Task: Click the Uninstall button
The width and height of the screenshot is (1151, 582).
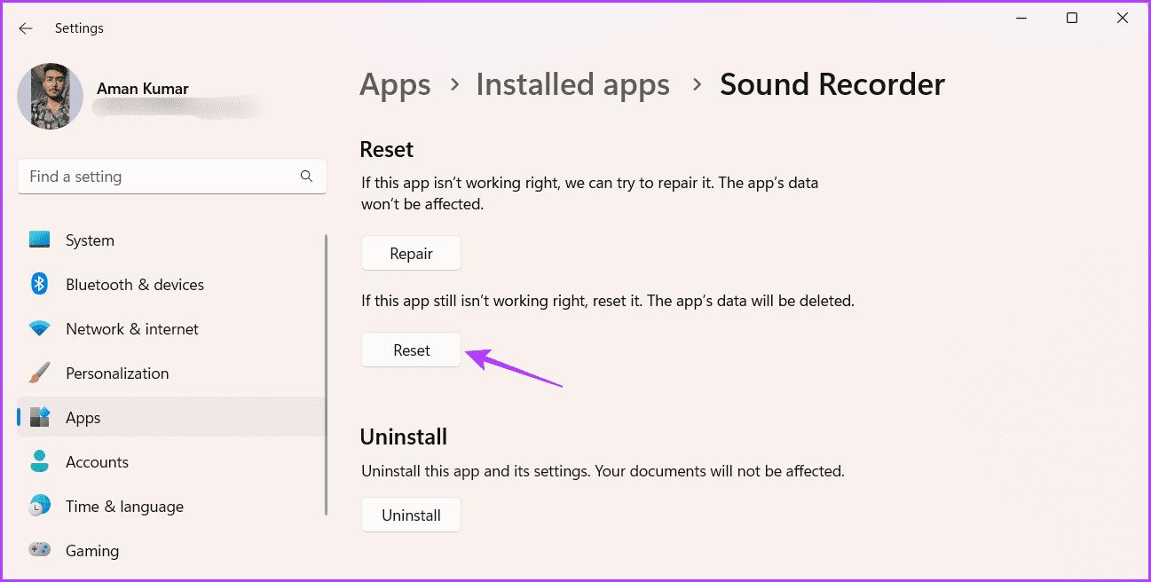Action: [411, 515]
